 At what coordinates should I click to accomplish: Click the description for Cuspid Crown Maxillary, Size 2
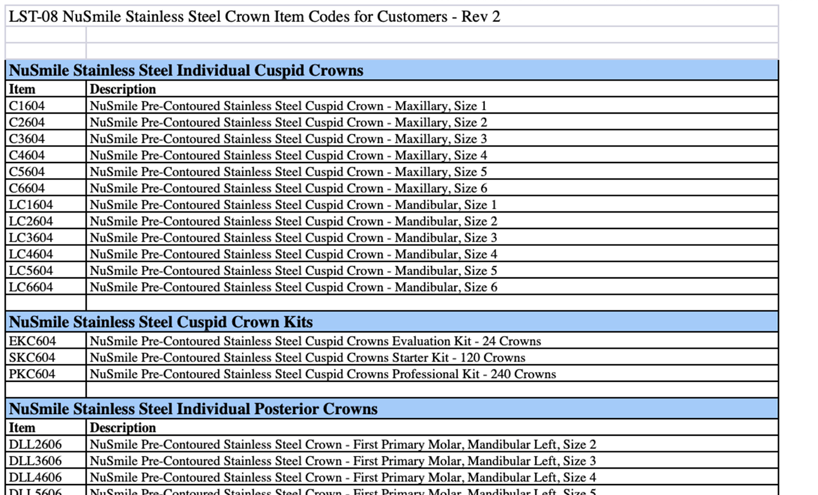433,122
